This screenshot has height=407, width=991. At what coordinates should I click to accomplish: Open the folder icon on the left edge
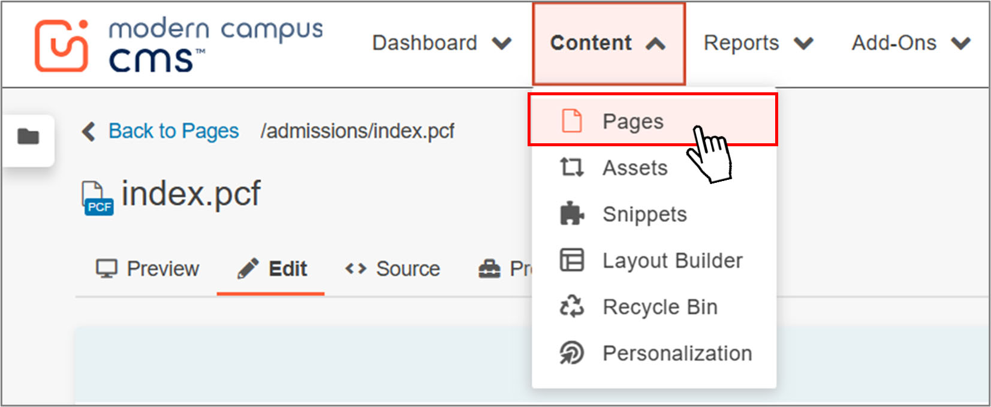27,136
